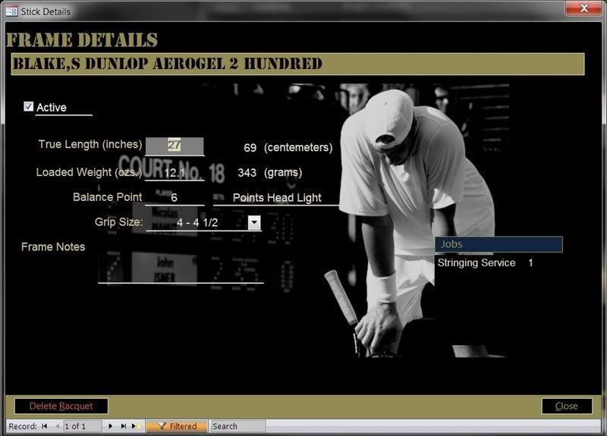Go to first record navigation arrow

pyautogui.click(x=45, y=426)
